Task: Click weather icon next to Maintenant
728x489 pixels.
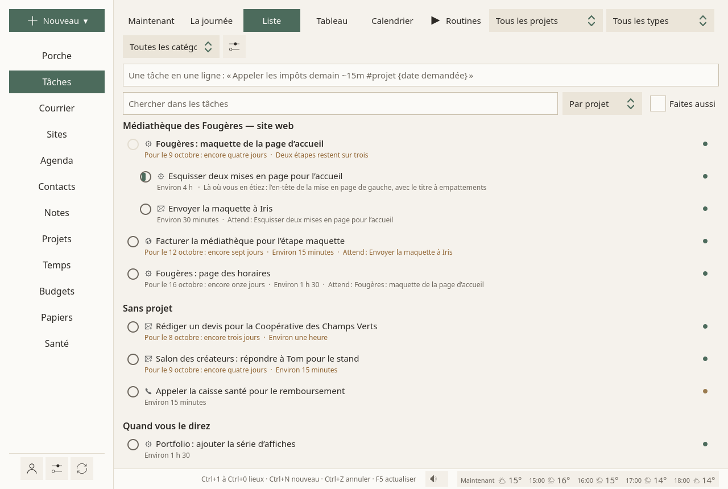Action: tap(502, 480)
